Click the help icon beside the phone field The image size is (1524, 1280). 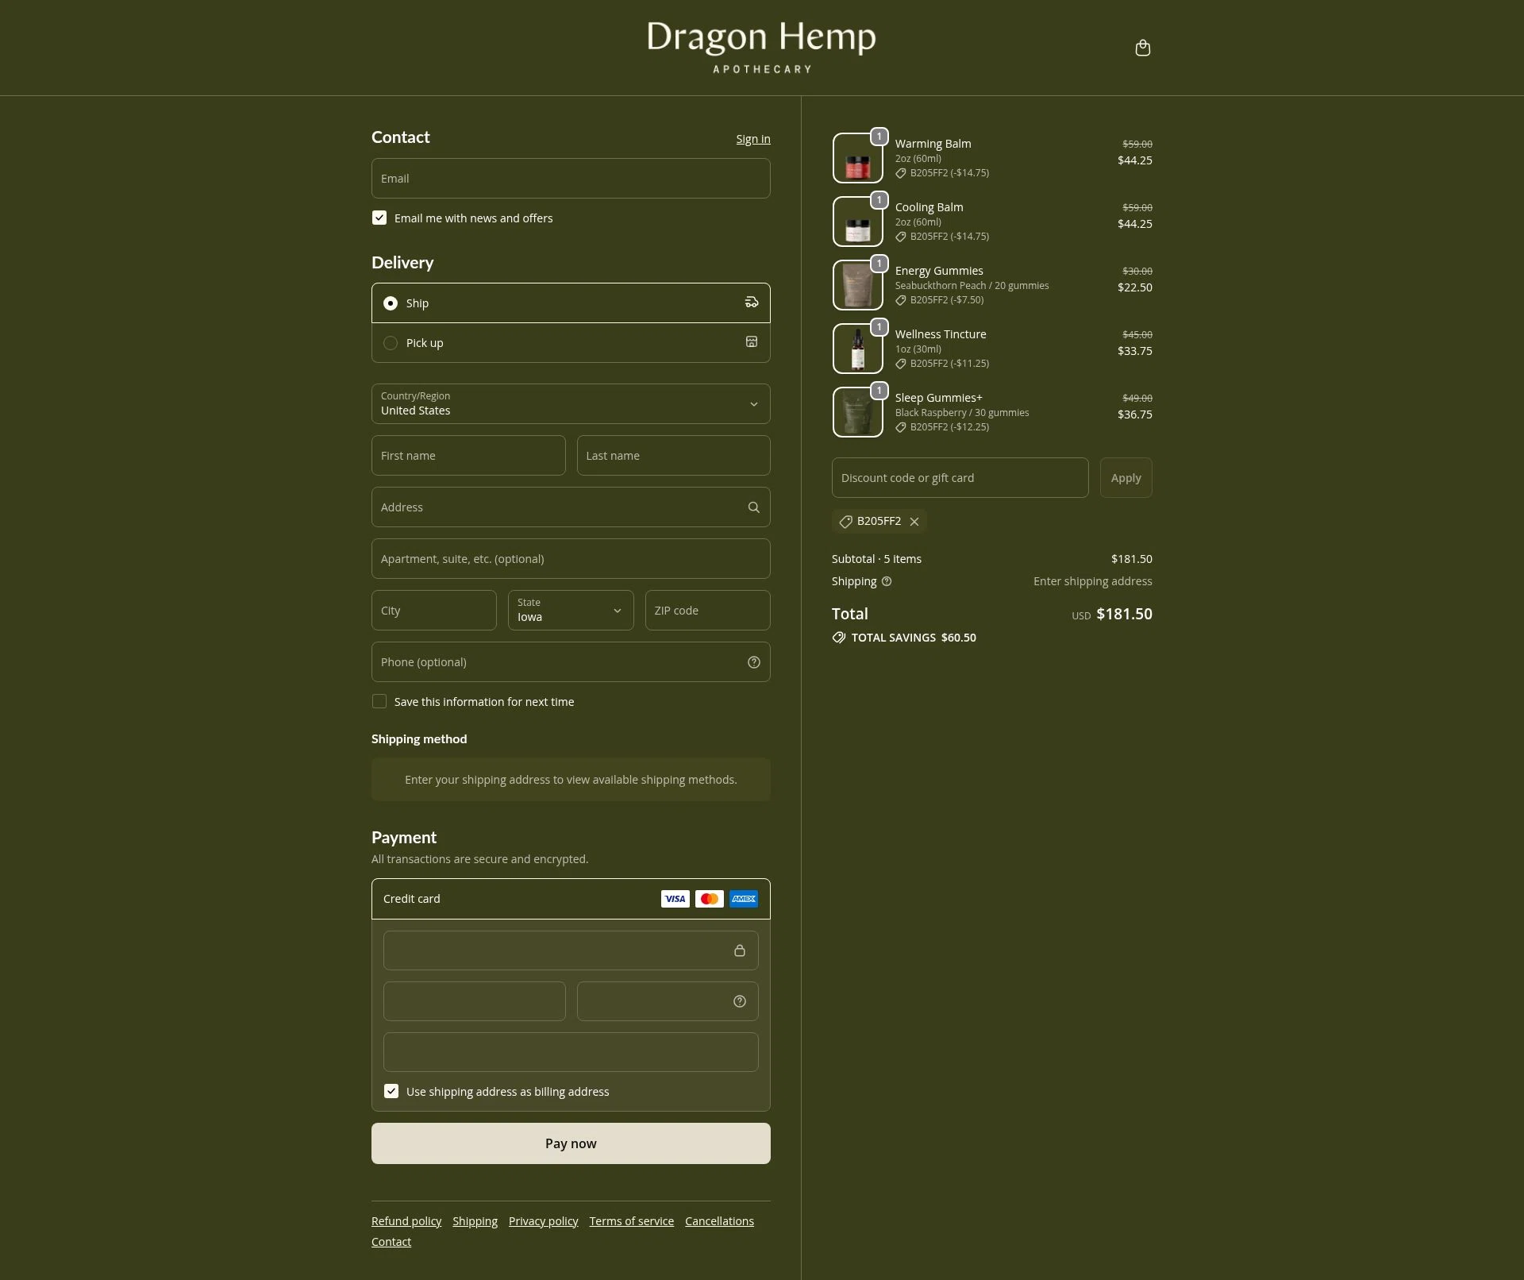752,661
